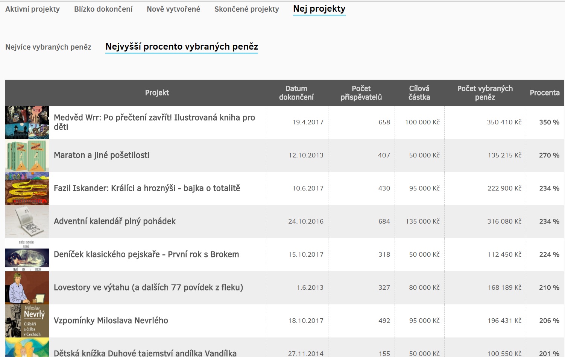
Task: Click Vzpomínky Miloslava Nevrlého link
Action: tap(111, 321)
